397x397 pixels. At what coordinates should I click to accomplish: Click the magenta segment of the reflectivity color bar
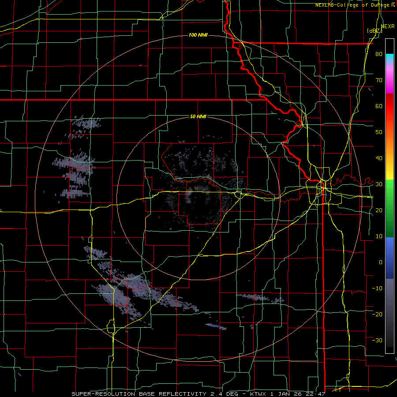[390, 81]
